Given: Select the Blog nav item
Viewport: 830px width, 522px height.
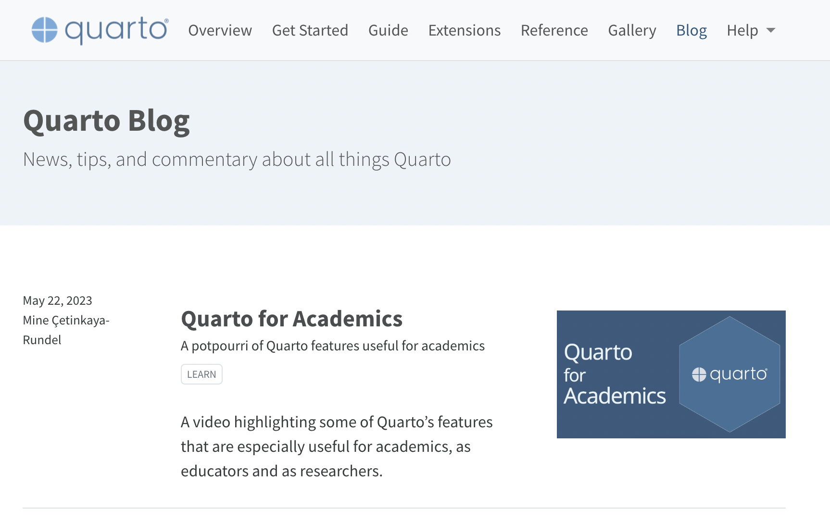Looking at the screenshot, I should [x=691, y=30].
